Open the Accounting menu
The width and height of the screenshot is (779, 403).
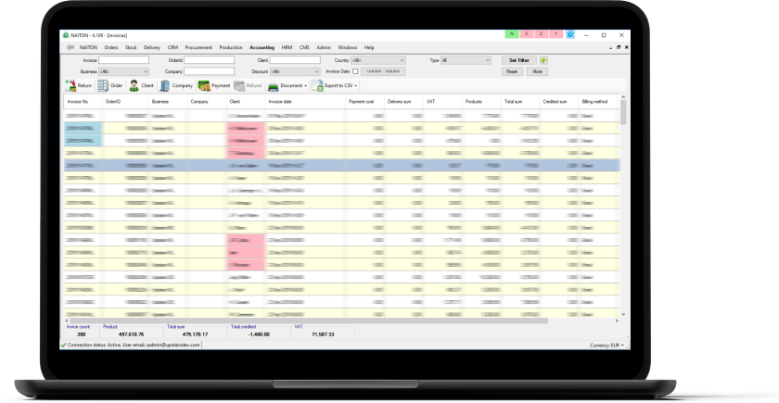point(262,47)
